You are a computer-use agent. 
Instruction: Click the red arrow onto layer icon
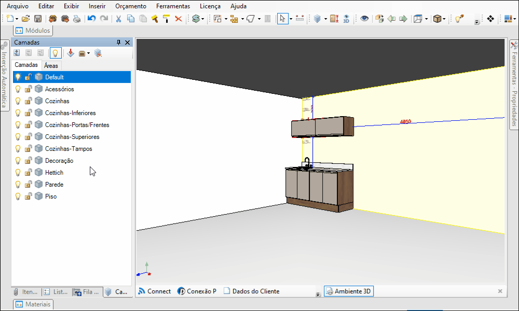[71, 53]
